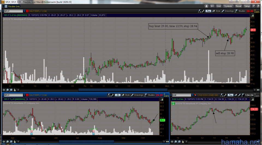The height and width of the screenshot is (145, 262).
Task: Click the Symbols button
Action: click(x=228, y=6)
